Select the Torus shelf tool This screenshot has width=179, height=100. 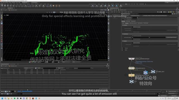[11, 6]
